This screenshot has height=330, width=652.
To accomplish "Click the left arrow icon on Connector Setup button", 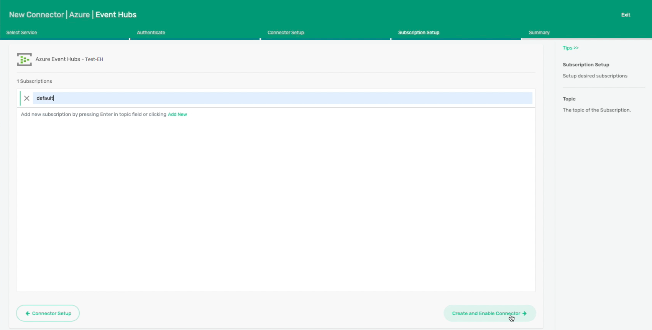I will [x=28, y=314].
